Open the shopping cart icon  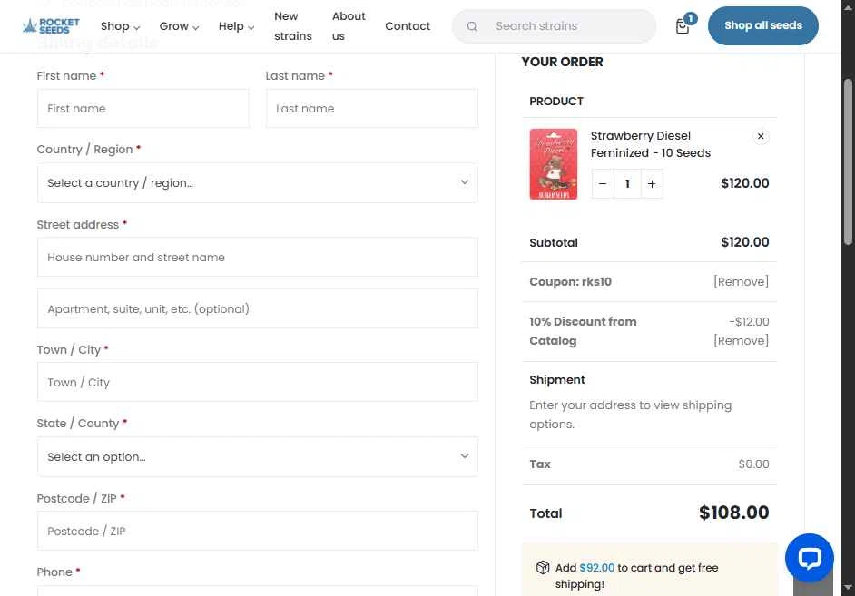(683, 25)
